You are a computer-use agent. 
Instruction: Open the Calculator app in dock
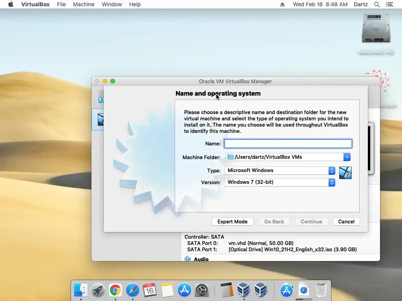[227, 290]
